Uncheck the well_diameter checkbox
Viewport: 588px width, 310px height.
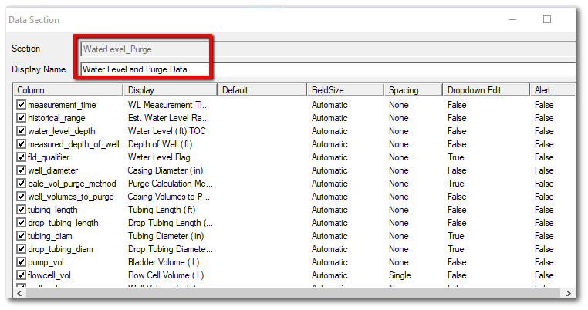(22, 170)
